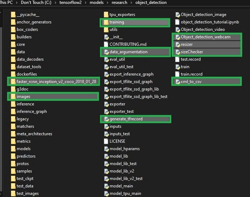Screen dimensions: 250x197
Task: Select the dockerfiles folder name
Action: click(x=27, y=74)
